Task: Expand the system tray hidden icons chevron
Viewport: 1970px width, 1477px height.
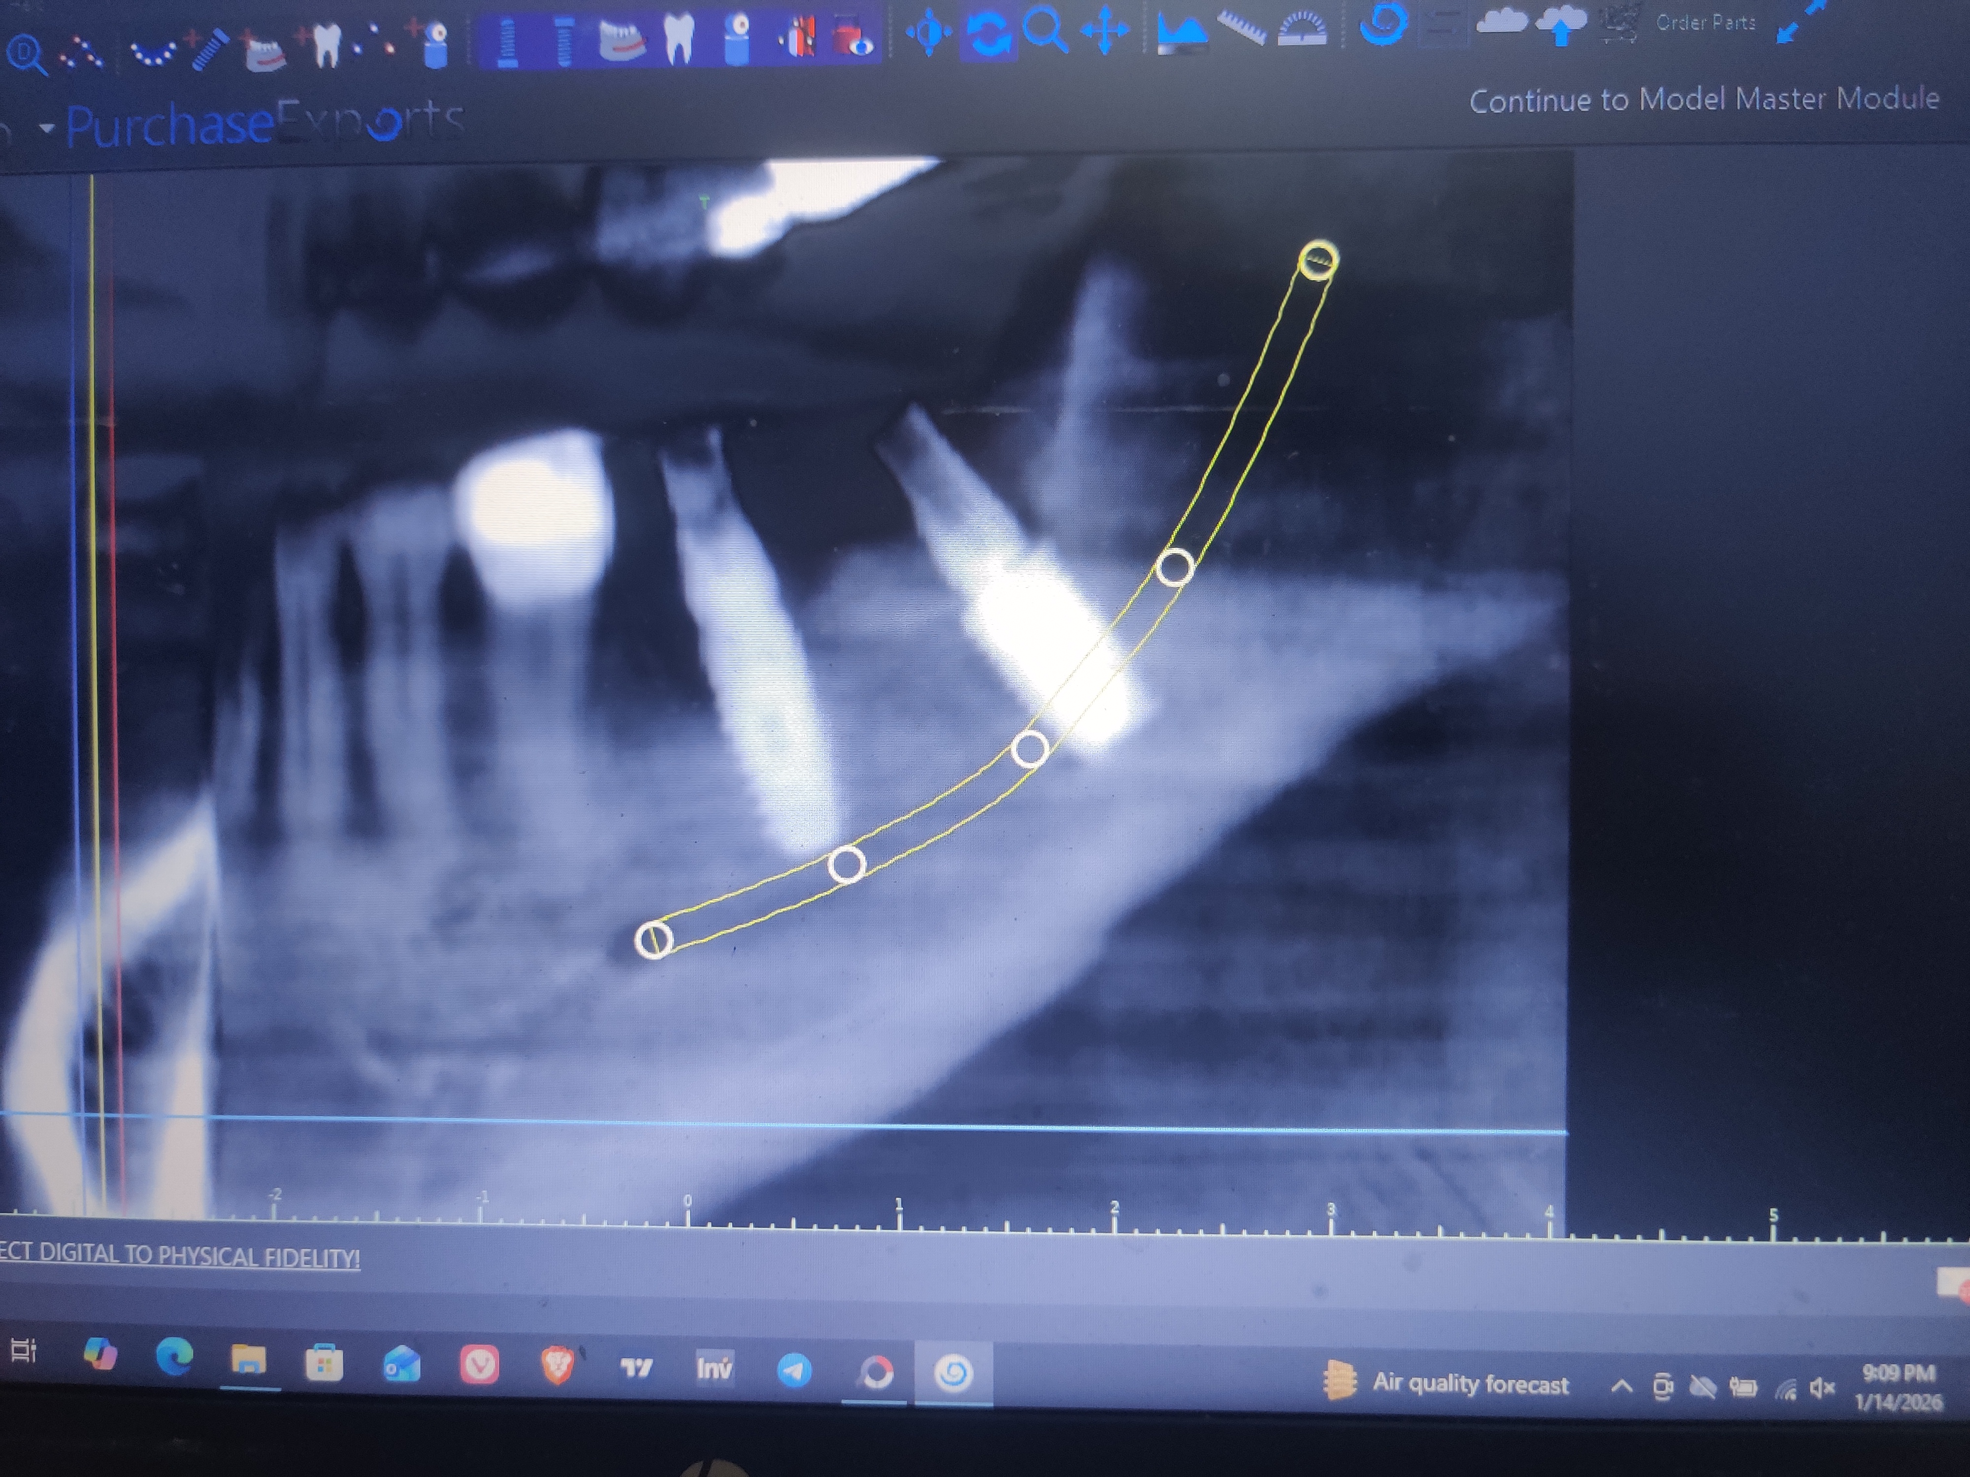Action: click(1622, 1386)
